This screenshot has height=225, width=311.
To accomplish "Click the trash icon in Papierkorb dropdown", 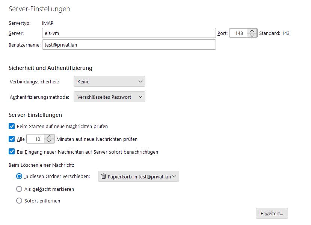I will pos(104,176).
